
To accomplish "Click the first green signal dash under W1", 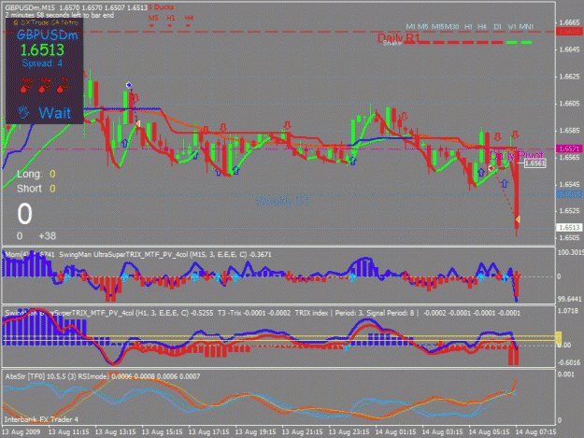I will tap(512, 42).
